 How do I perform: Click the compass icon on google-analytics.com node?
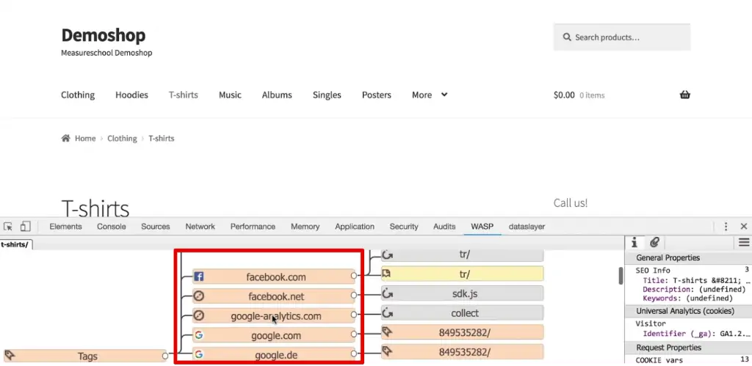click(x=199, y=315)
